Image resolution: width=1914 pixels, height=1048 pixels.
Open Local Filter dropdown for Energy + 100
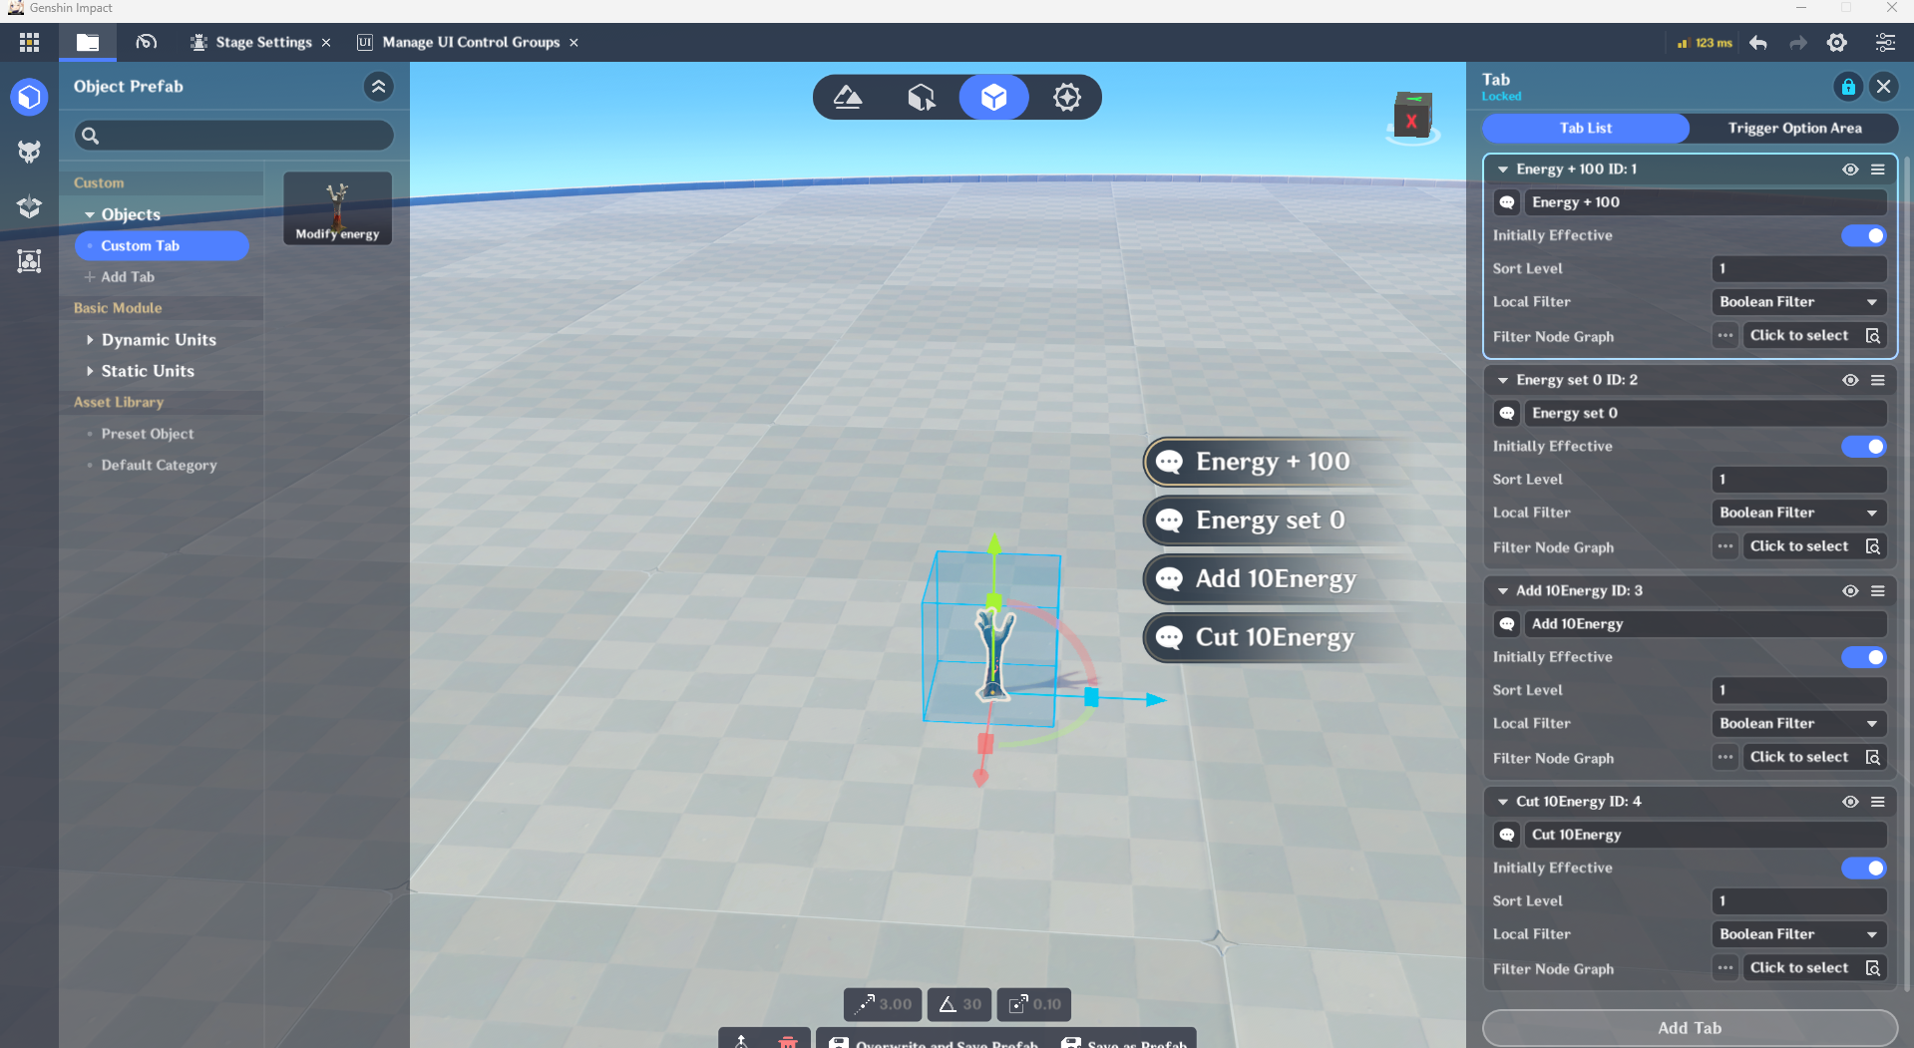[x=1798, y=302]
